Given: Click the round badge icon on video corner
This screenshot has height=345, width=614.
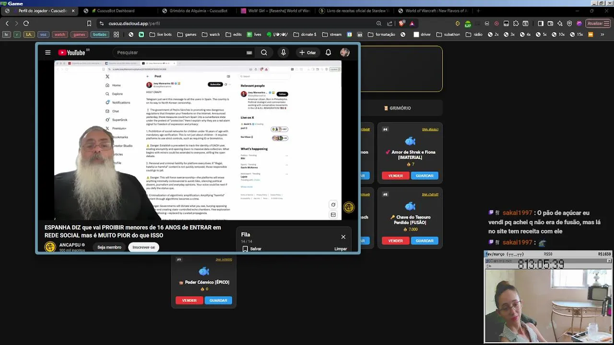Looking at the screenshot, I should [349, 207].
